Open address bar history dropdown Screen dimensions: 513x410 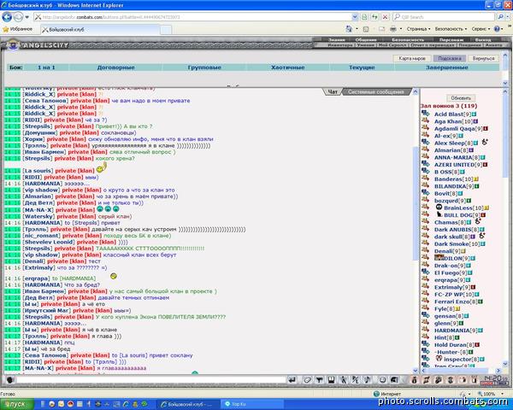point(355,17)
